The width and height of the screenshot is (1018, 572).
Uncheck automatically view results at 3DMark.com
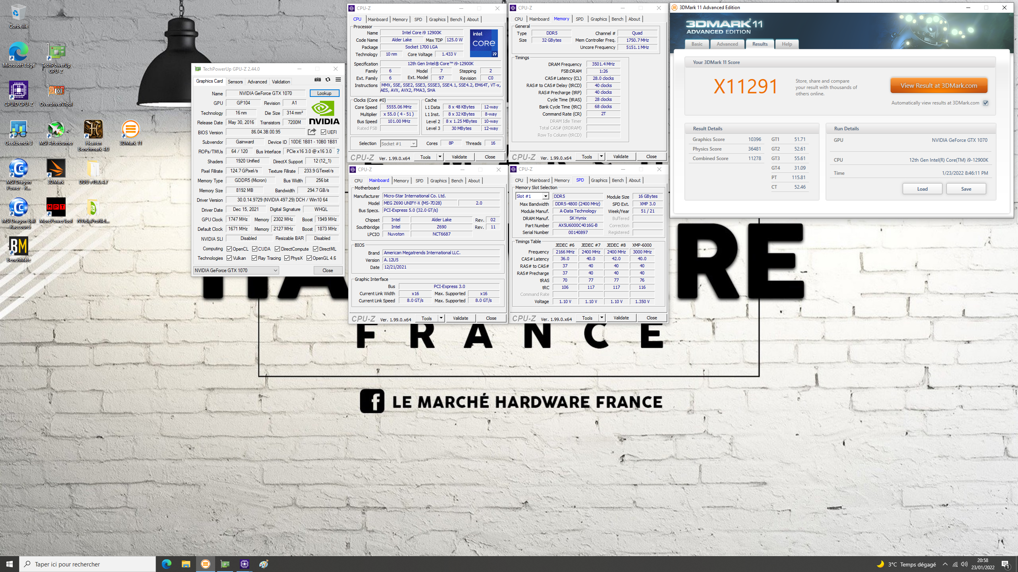tap(986, 103)
